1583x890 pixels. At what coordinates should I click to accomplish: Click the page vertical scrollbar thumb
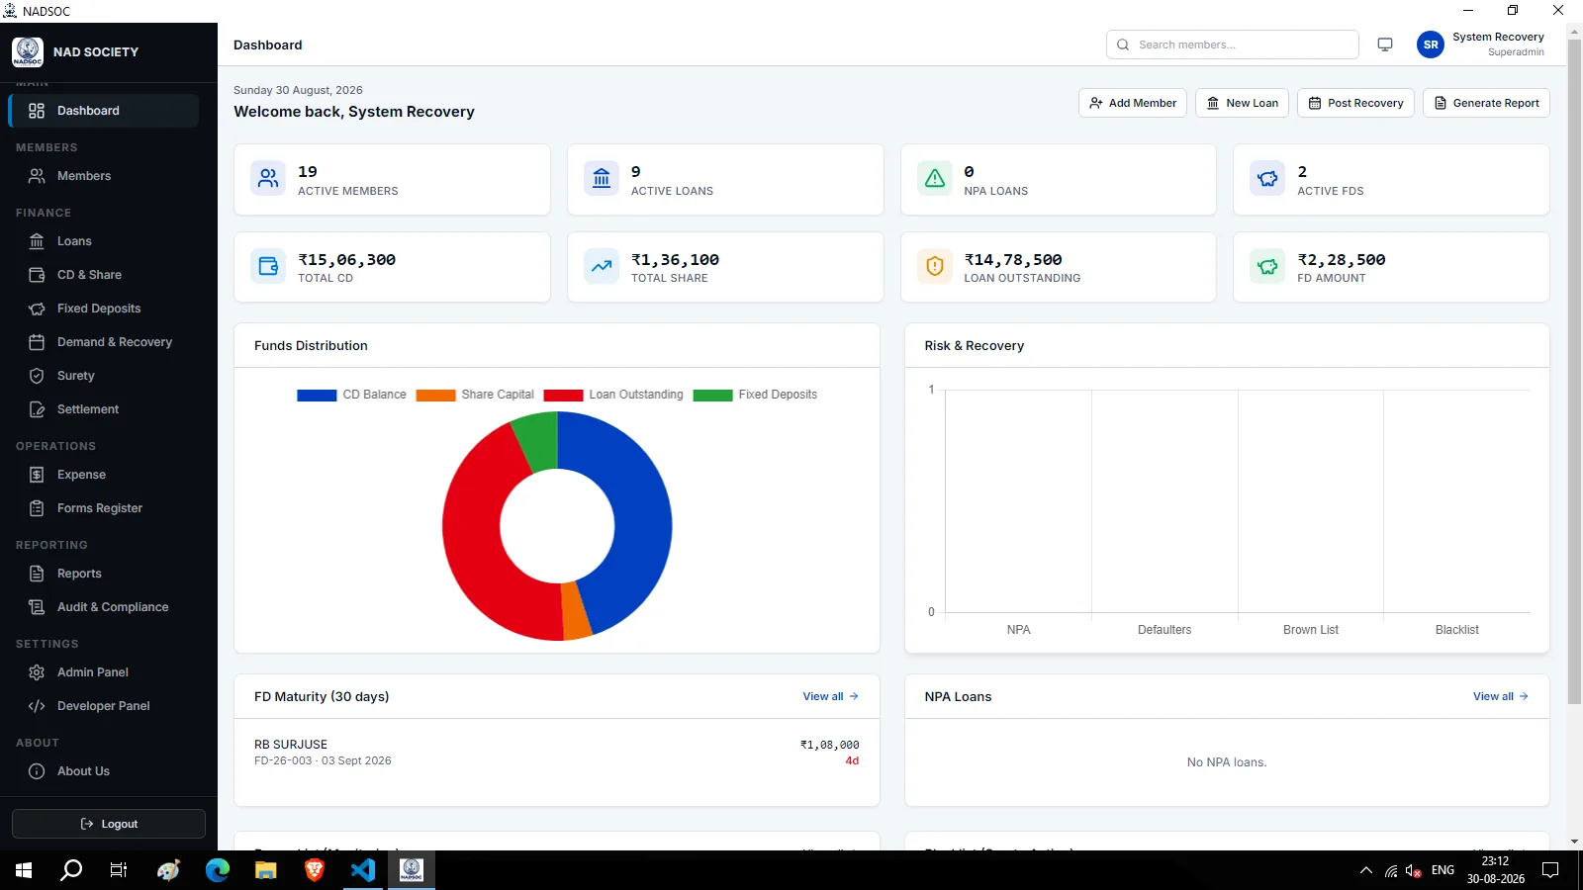[1575, 372]
